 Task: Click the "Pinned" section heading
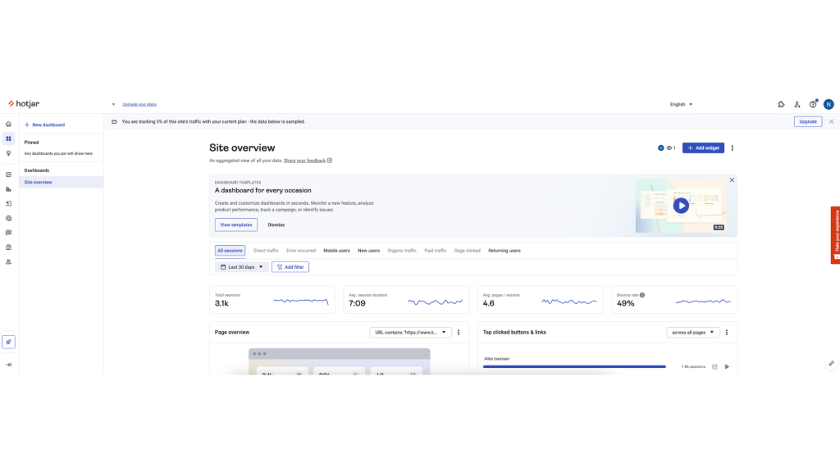click(x=32, y=143)
